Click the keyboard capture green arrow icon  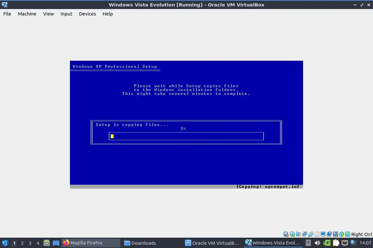click(347, 234)
